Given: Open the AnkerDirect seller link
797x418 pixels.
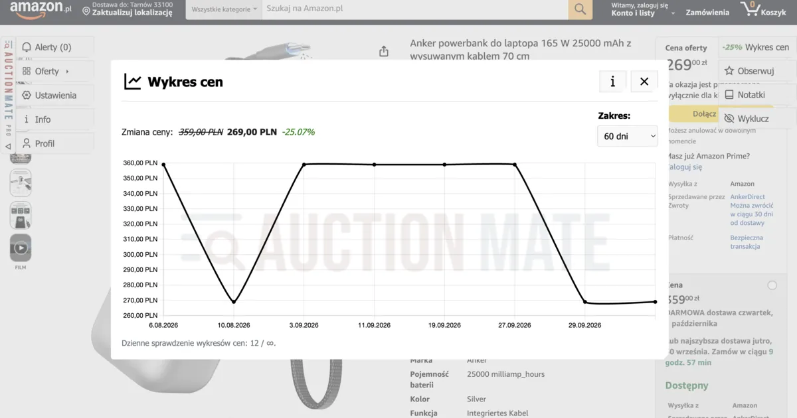Looking at the screenshot, I should point(748,197).
